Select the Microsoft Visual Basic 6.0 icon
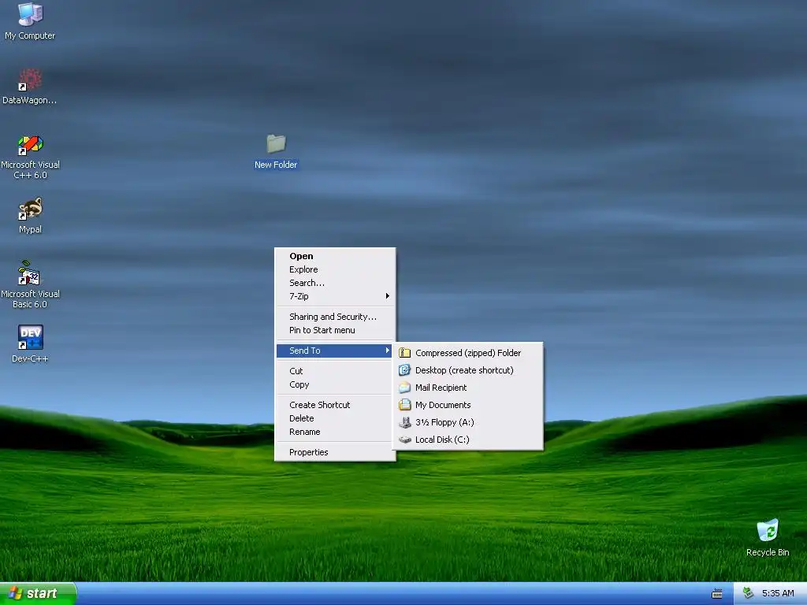This screenshot has width=807, height=605. pos(30,273)
